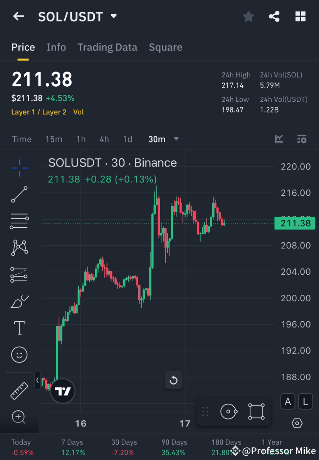Enable log scale with the L button
The image size is (319, 460).
point(305,401)
